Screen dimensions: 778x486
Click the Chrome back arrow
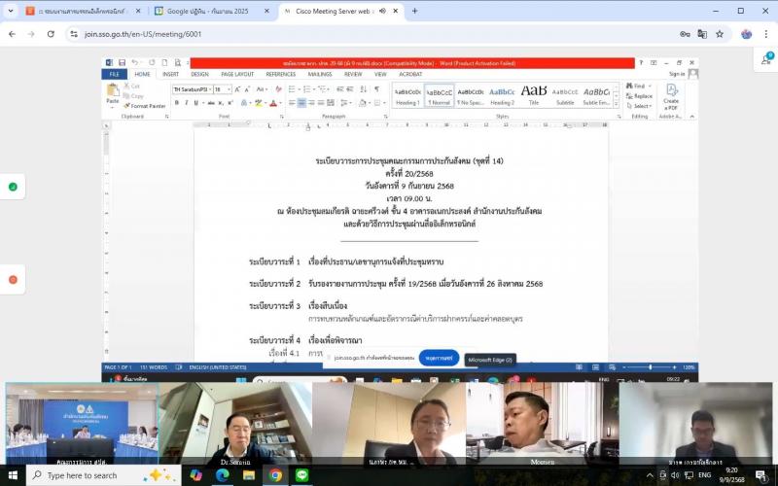click(x=12, y=34)
